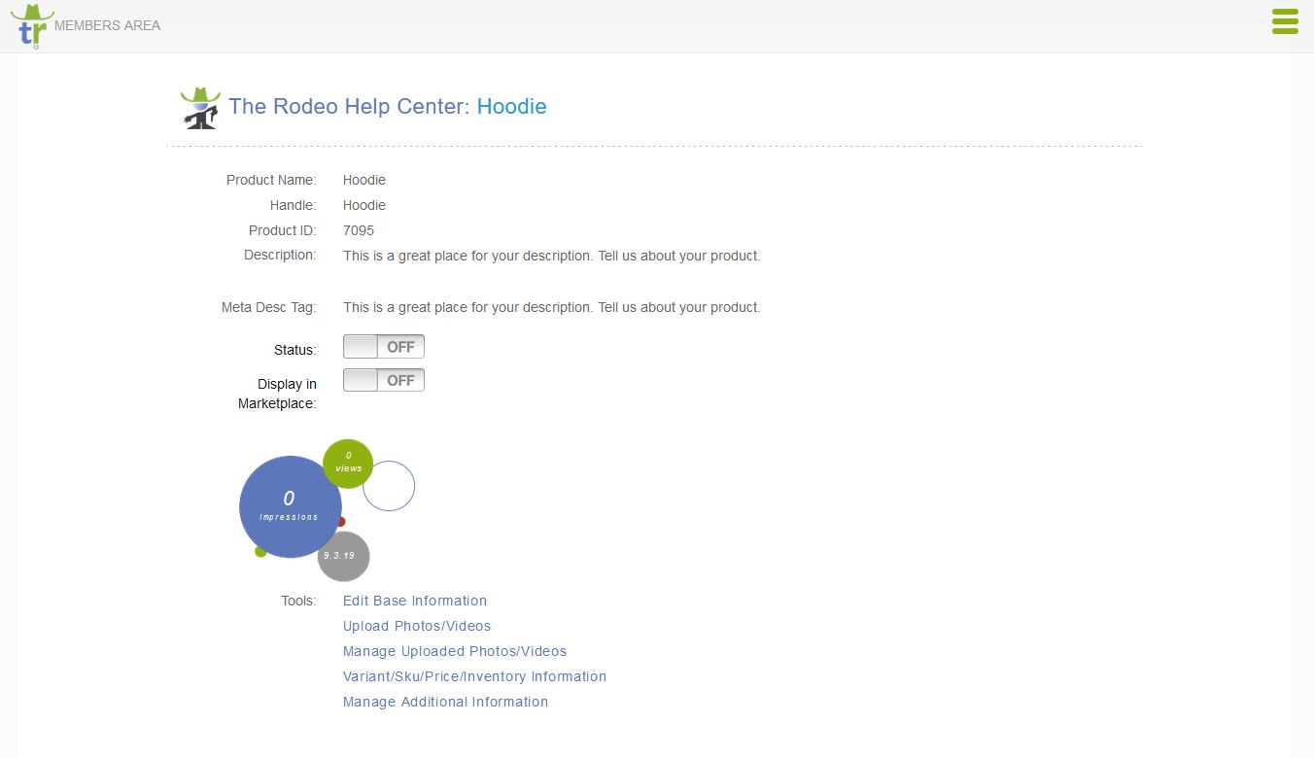Click the gray 9.3.19 date bubble
Viewport: 1314px width, 758px height.
tap(344, 556)
